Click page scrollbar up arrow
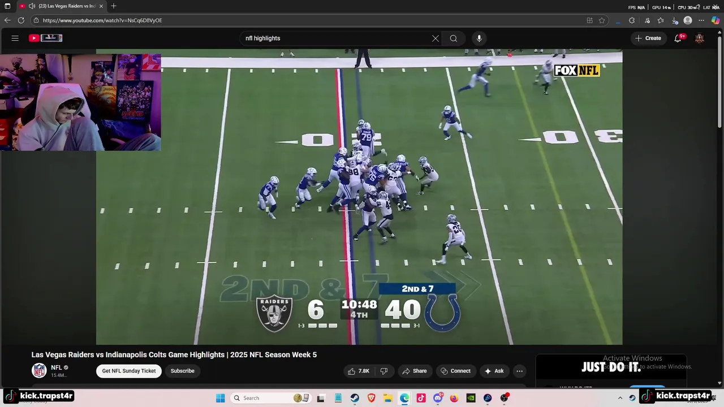The image size is (724, 407). (x=720, y=32)
